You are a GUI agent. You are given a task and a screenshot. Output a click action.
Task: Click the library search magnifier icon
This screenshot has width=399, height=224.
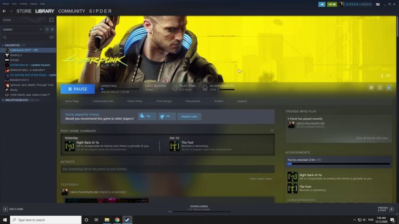click(5, 37)
